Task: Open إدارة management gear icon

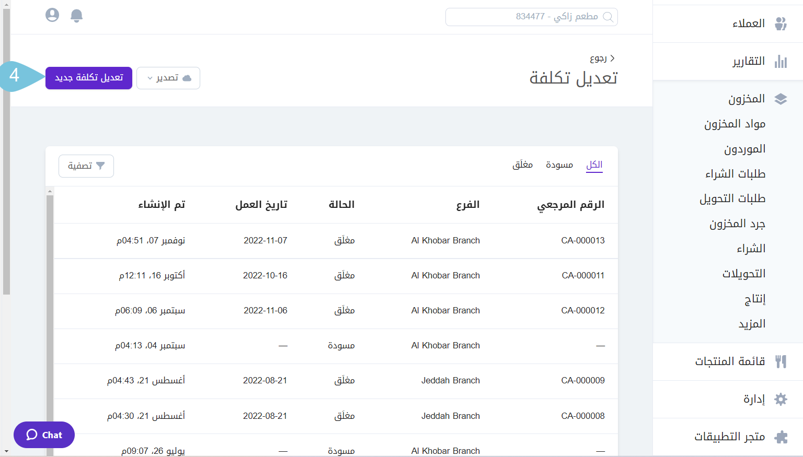Action: click(781, 400)
